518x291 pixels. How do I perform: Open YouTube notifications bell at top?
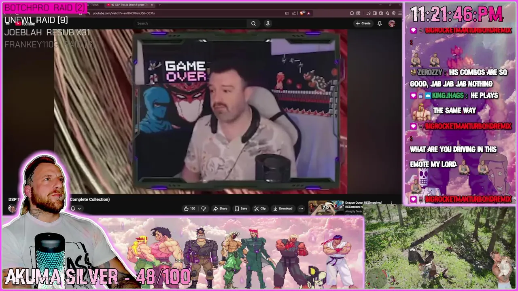(379, 23)
